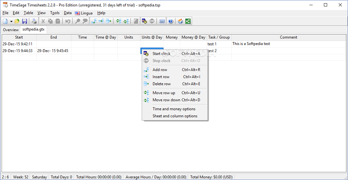Open the Data menu
Viewport: 348px width, 180px height.
point(68,13)
